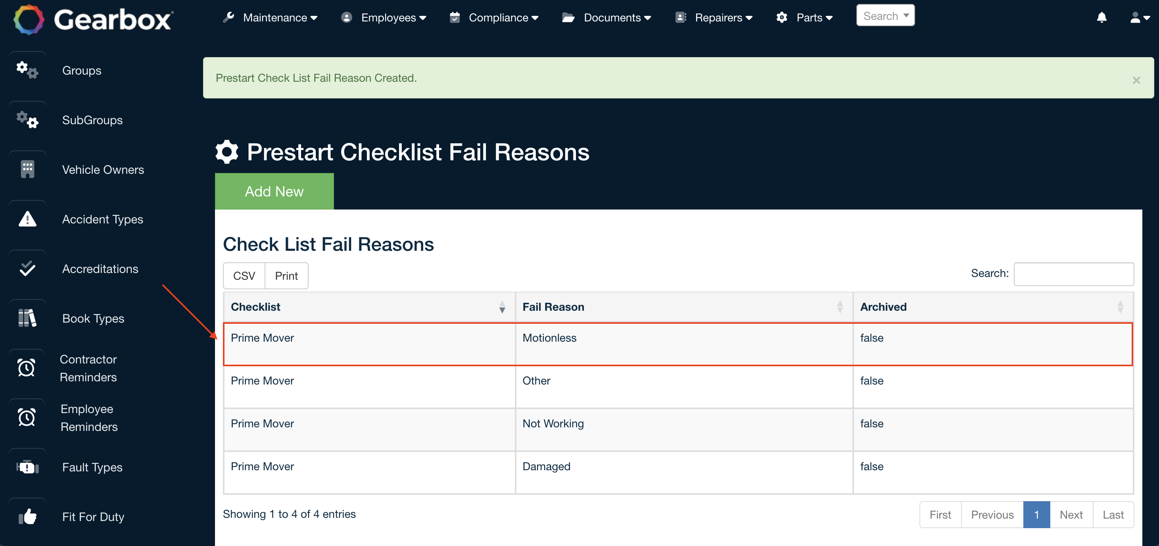Open the user account menu icon
The width and height of the screenshot is (1159, 546).
click(1139, 17)
